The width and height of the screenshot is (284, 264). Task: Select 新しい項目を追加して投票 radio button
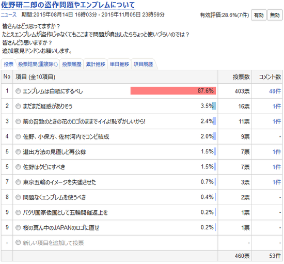[18, 242]
